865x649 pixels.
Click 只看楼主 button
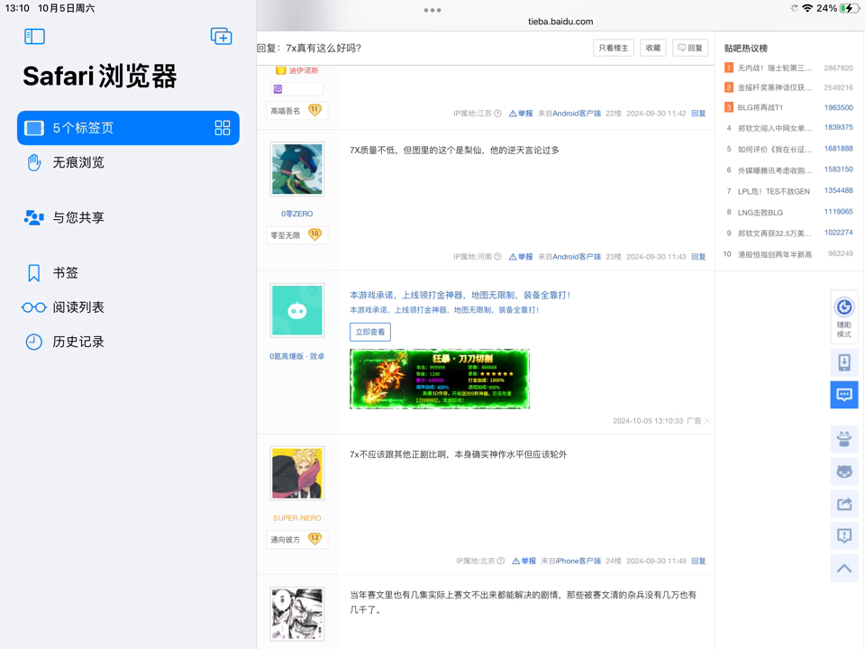(x=614, y=48)
